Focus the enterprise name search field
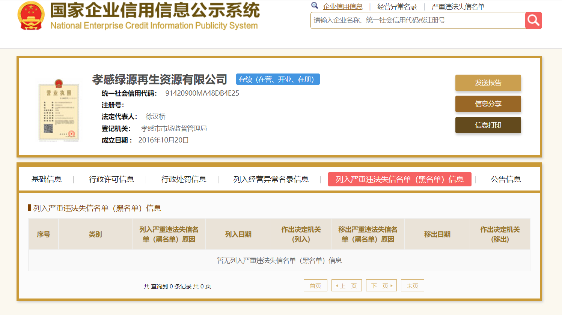 (418, 20)
